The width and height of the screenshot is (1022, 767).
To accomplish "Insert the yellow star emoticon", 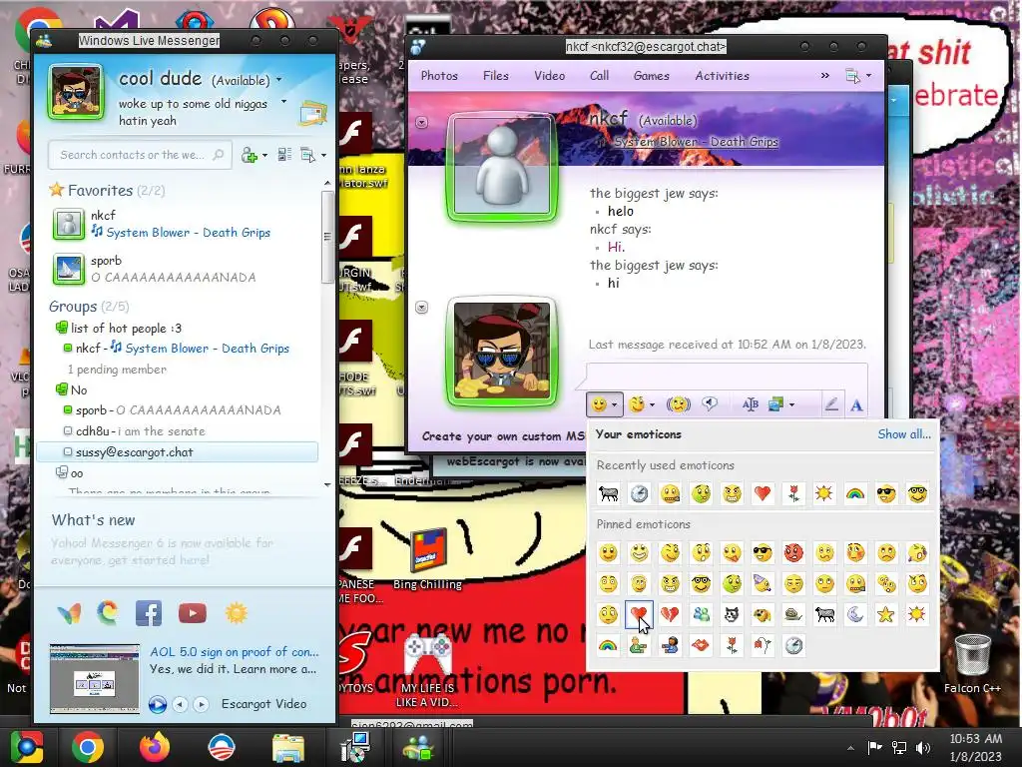I will coord(886,614).
